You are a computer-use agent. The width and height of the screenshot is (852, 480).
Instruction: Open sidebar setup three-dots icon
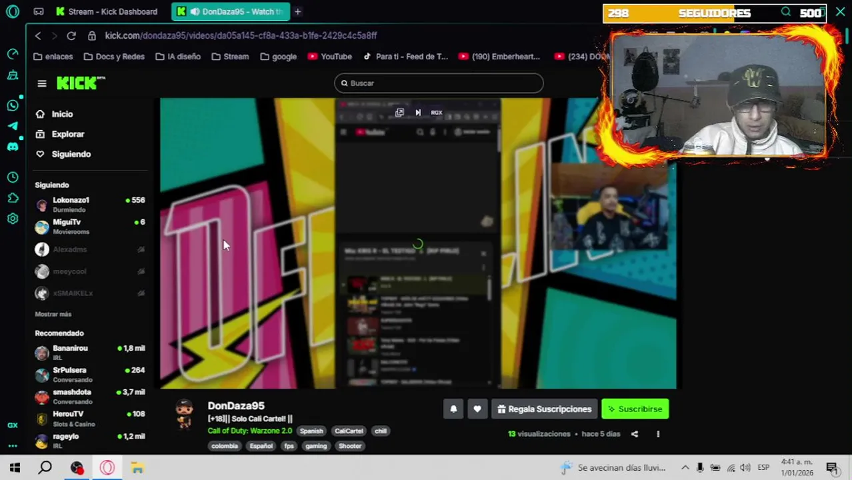[13, 445]
